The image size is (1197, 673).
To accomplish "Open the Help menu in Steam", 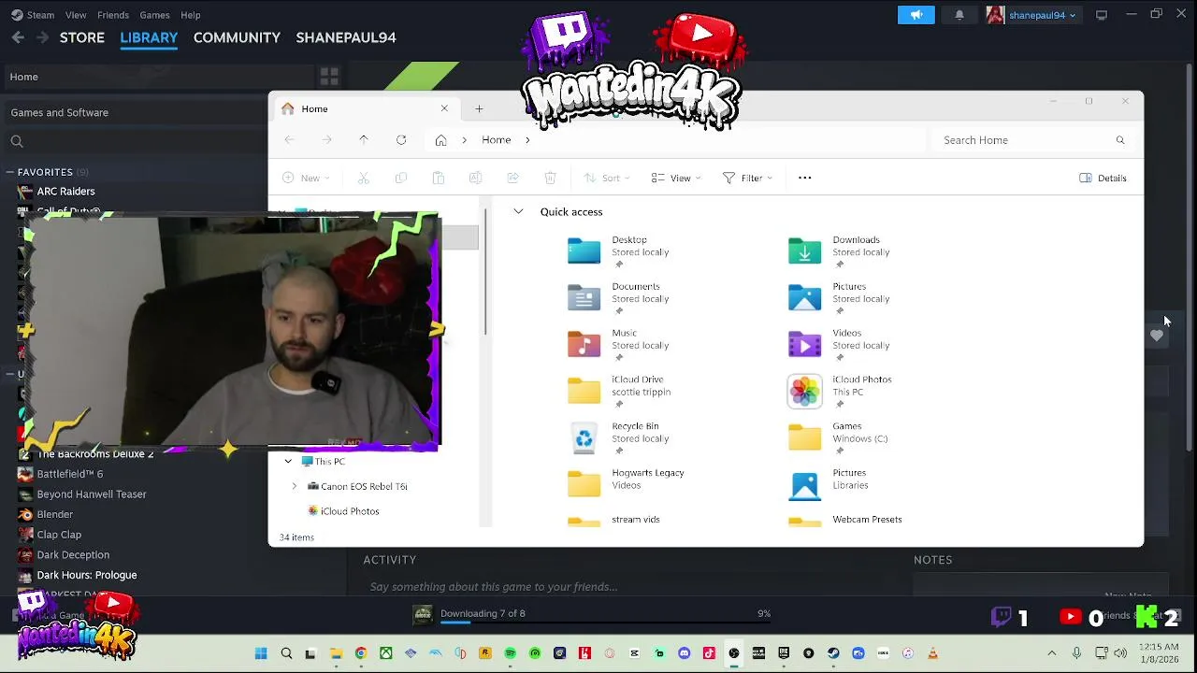I will pyautogui.click(x=191, y=15).
